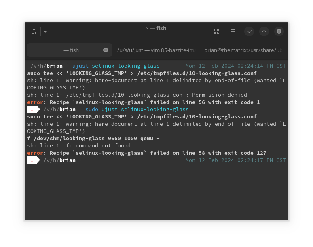The width and height of the screenshot is (313, 247).
Task: Open a new terminal tab
Action: coord(34,31)
